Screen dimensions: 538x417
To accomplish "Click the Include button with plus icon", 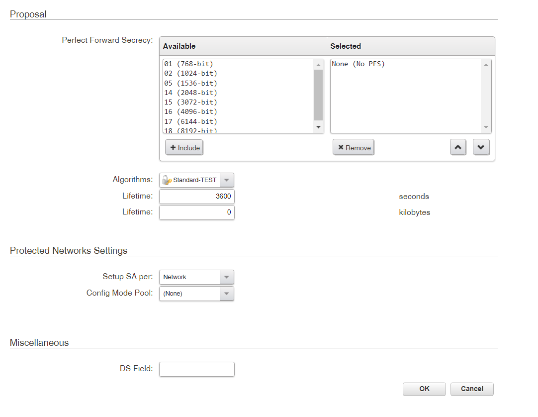I will click(x=184, y=148).
